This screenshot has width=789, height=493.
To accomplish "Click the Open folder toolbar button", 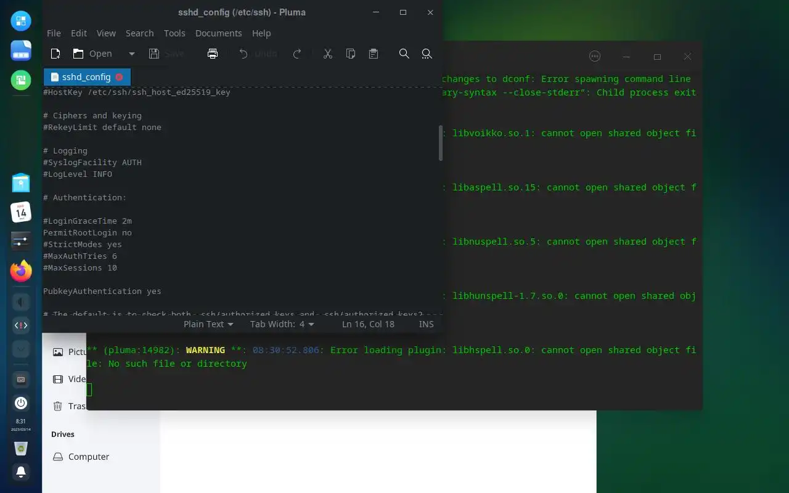I will 92,54.
